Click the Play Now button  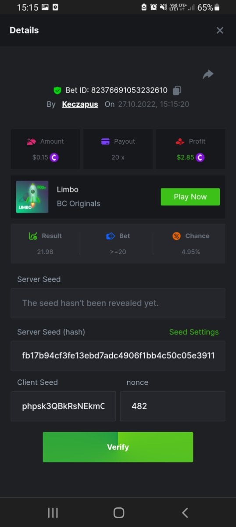pyautogui.click(x=190, y=197)
